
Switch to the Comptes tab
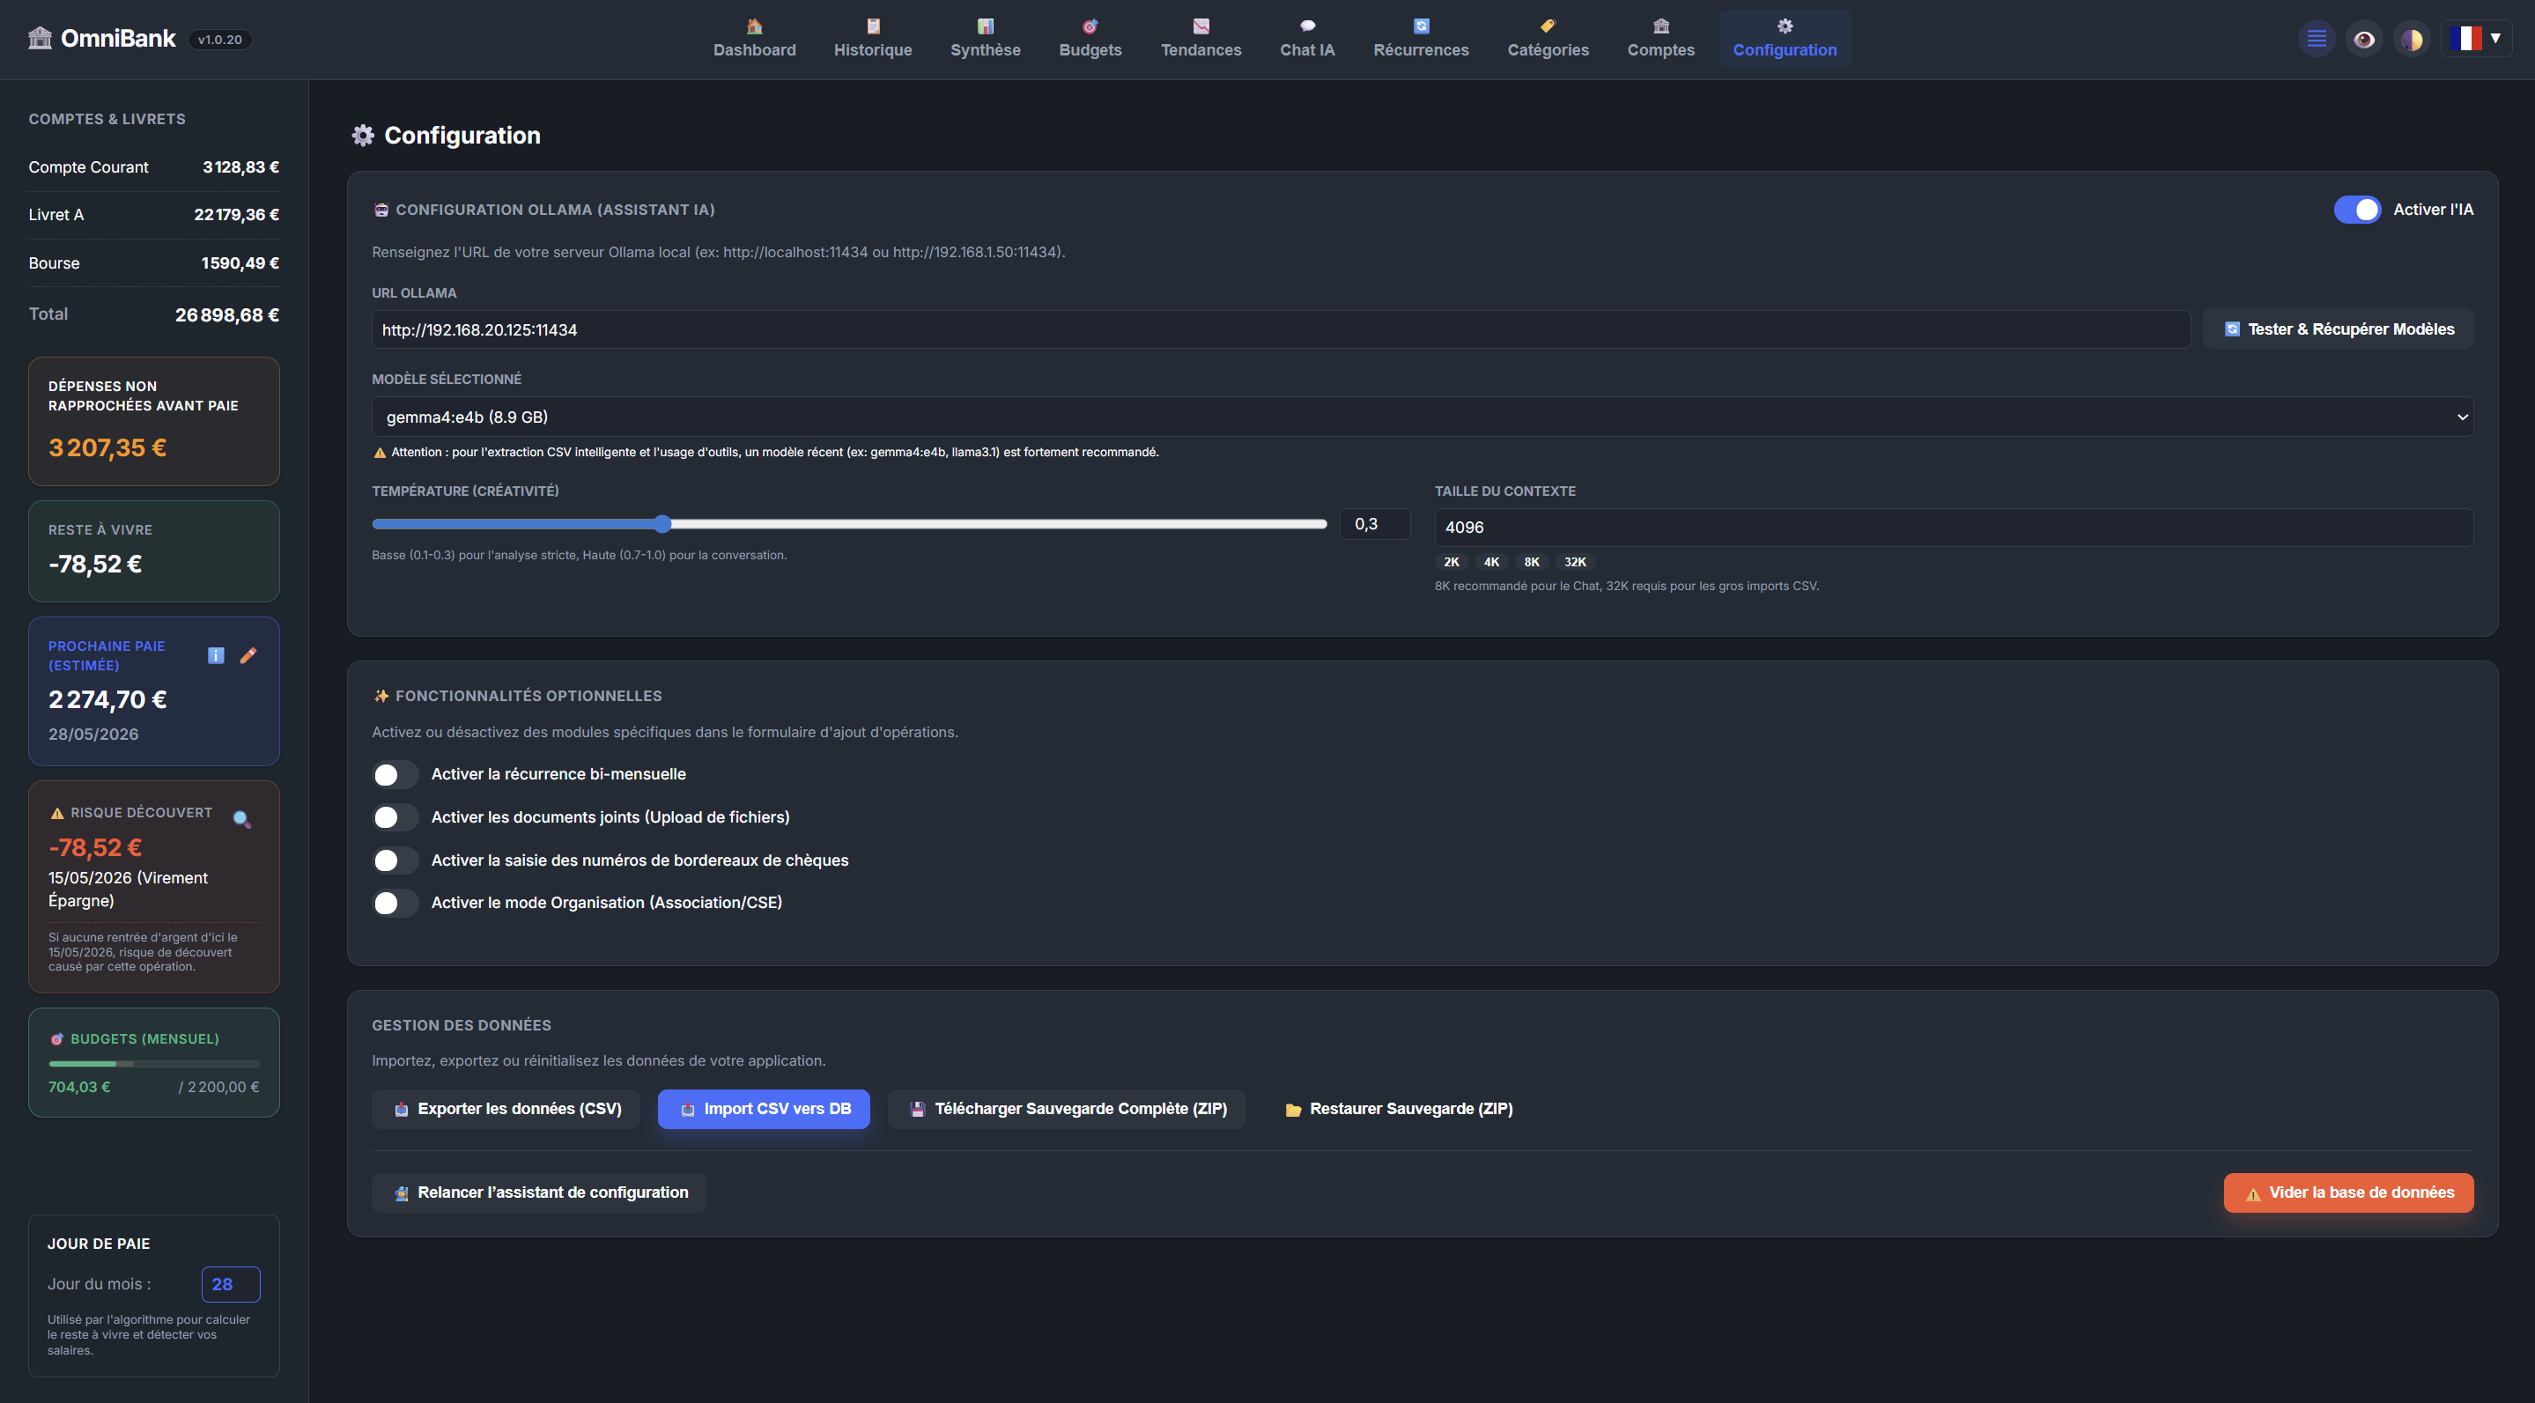[1660, 39]
